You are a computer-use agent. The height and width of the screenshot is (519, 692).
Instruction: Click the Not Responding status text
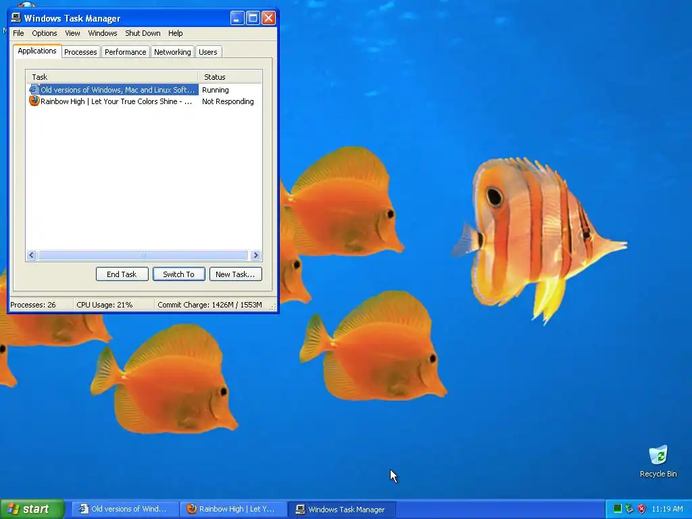coord(228,101)
